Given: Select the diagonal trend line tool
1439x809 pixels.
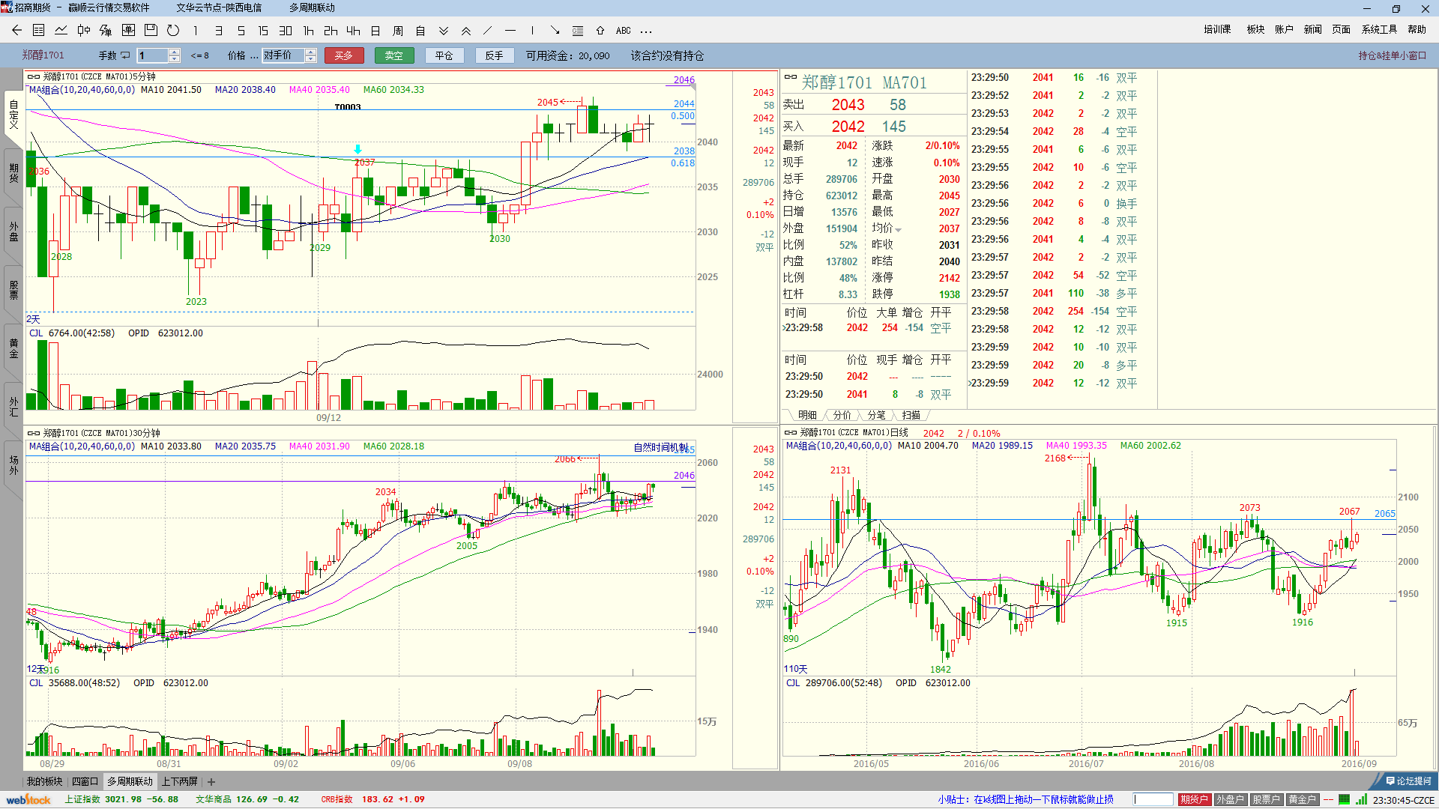Looking at the screenshot, I should pos(488,31).
